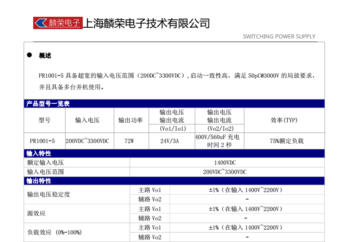Click the ±1% value for 负载效应
This screenshot has height=242, width=351.
pos(246,228)
